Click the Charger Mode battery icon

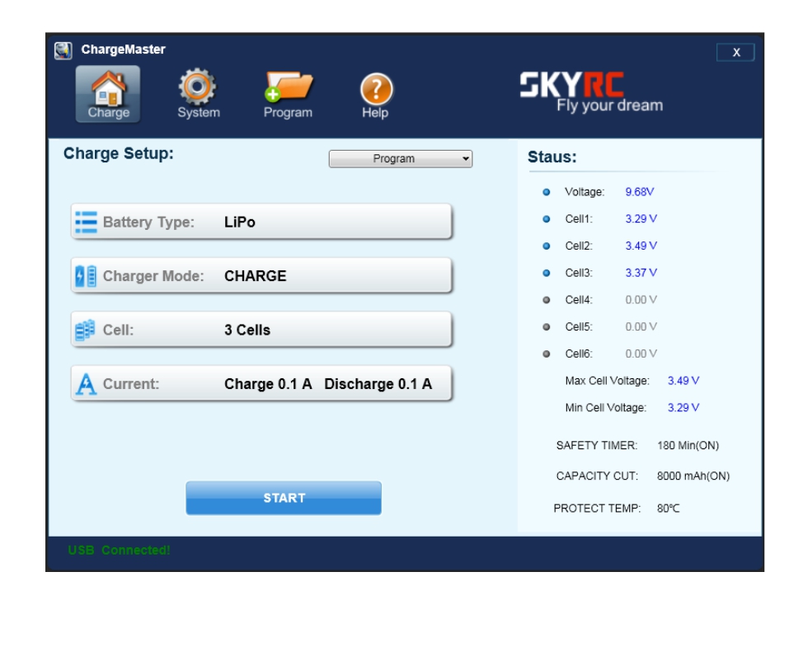tap(86, 276)
